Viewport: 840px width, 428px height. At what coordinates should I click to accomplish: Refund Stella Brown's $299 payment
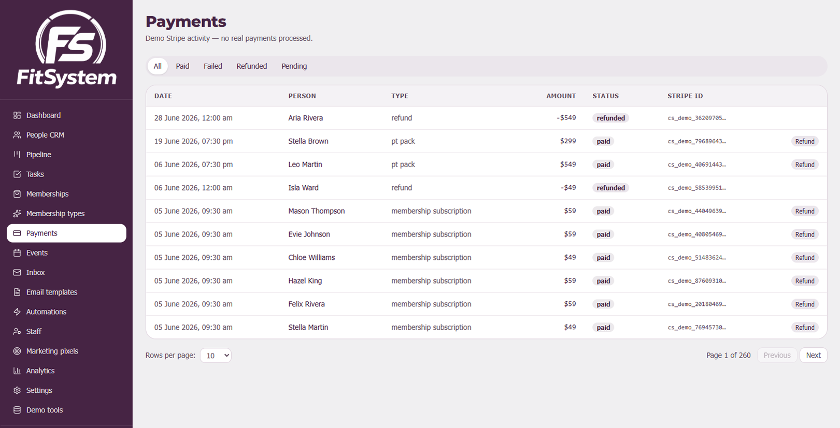(805, 141)
